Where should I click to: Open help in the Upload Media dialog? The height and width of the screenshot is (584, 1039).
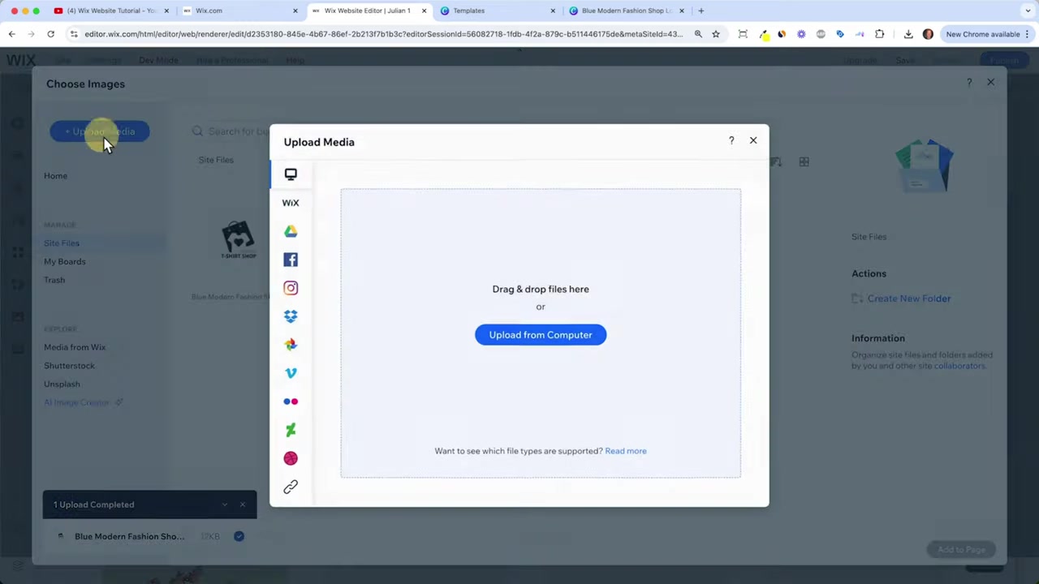[x=731, y=140]
